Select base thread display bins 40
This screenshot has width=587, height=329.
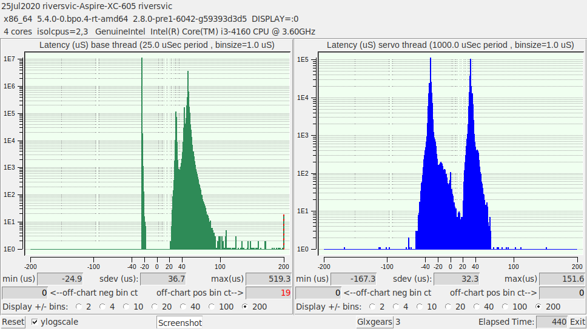pos(183,307)
